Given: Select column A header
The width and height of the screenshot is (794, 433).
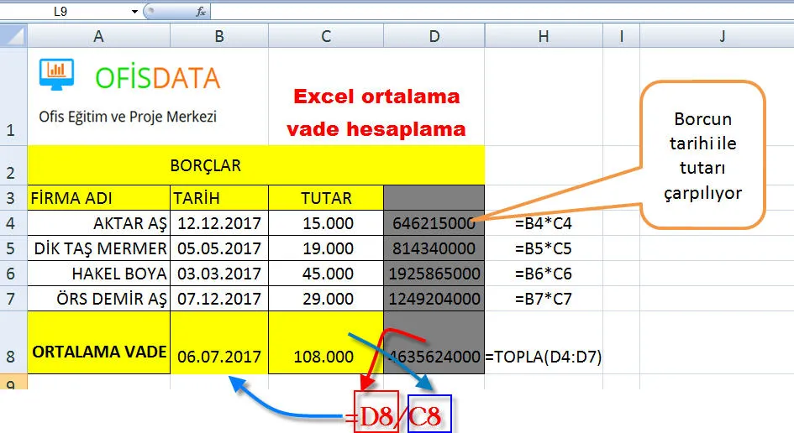Looking at the screenshot, I should (99, 36).
